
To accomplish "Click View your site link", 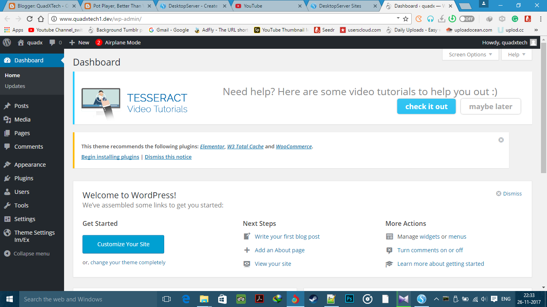I will [273, 264].
